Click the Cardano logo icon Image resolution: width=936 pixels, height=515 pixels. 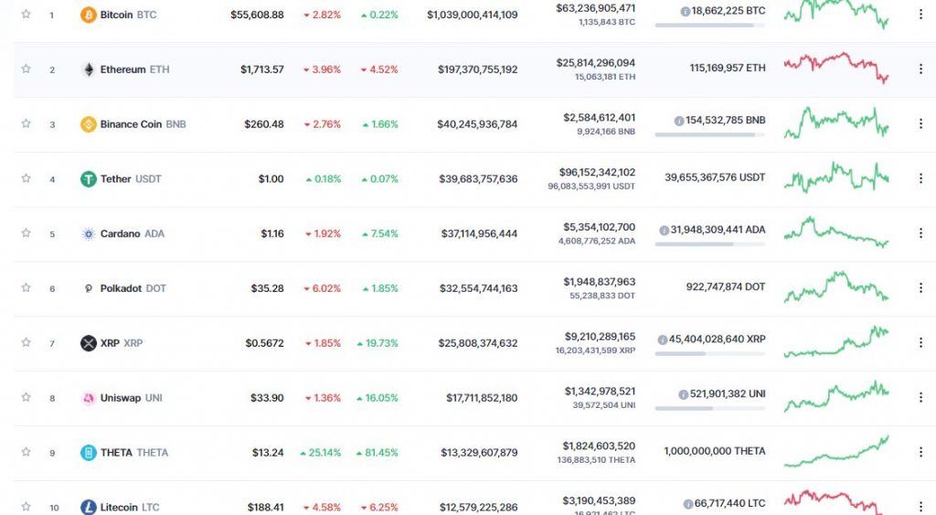click(x=89, y=233)
